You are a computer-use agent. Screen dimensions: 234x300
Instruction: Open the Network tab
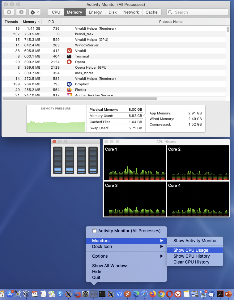pyautogui.click(x=131, y=12)
